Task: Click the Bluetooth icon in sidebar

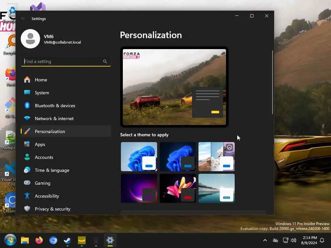Action: [x=27, y=105]
